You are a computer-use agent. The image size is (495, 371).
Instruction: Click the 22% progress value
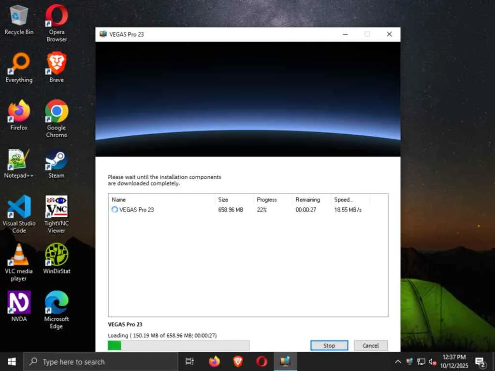click(x=262, y=210)
